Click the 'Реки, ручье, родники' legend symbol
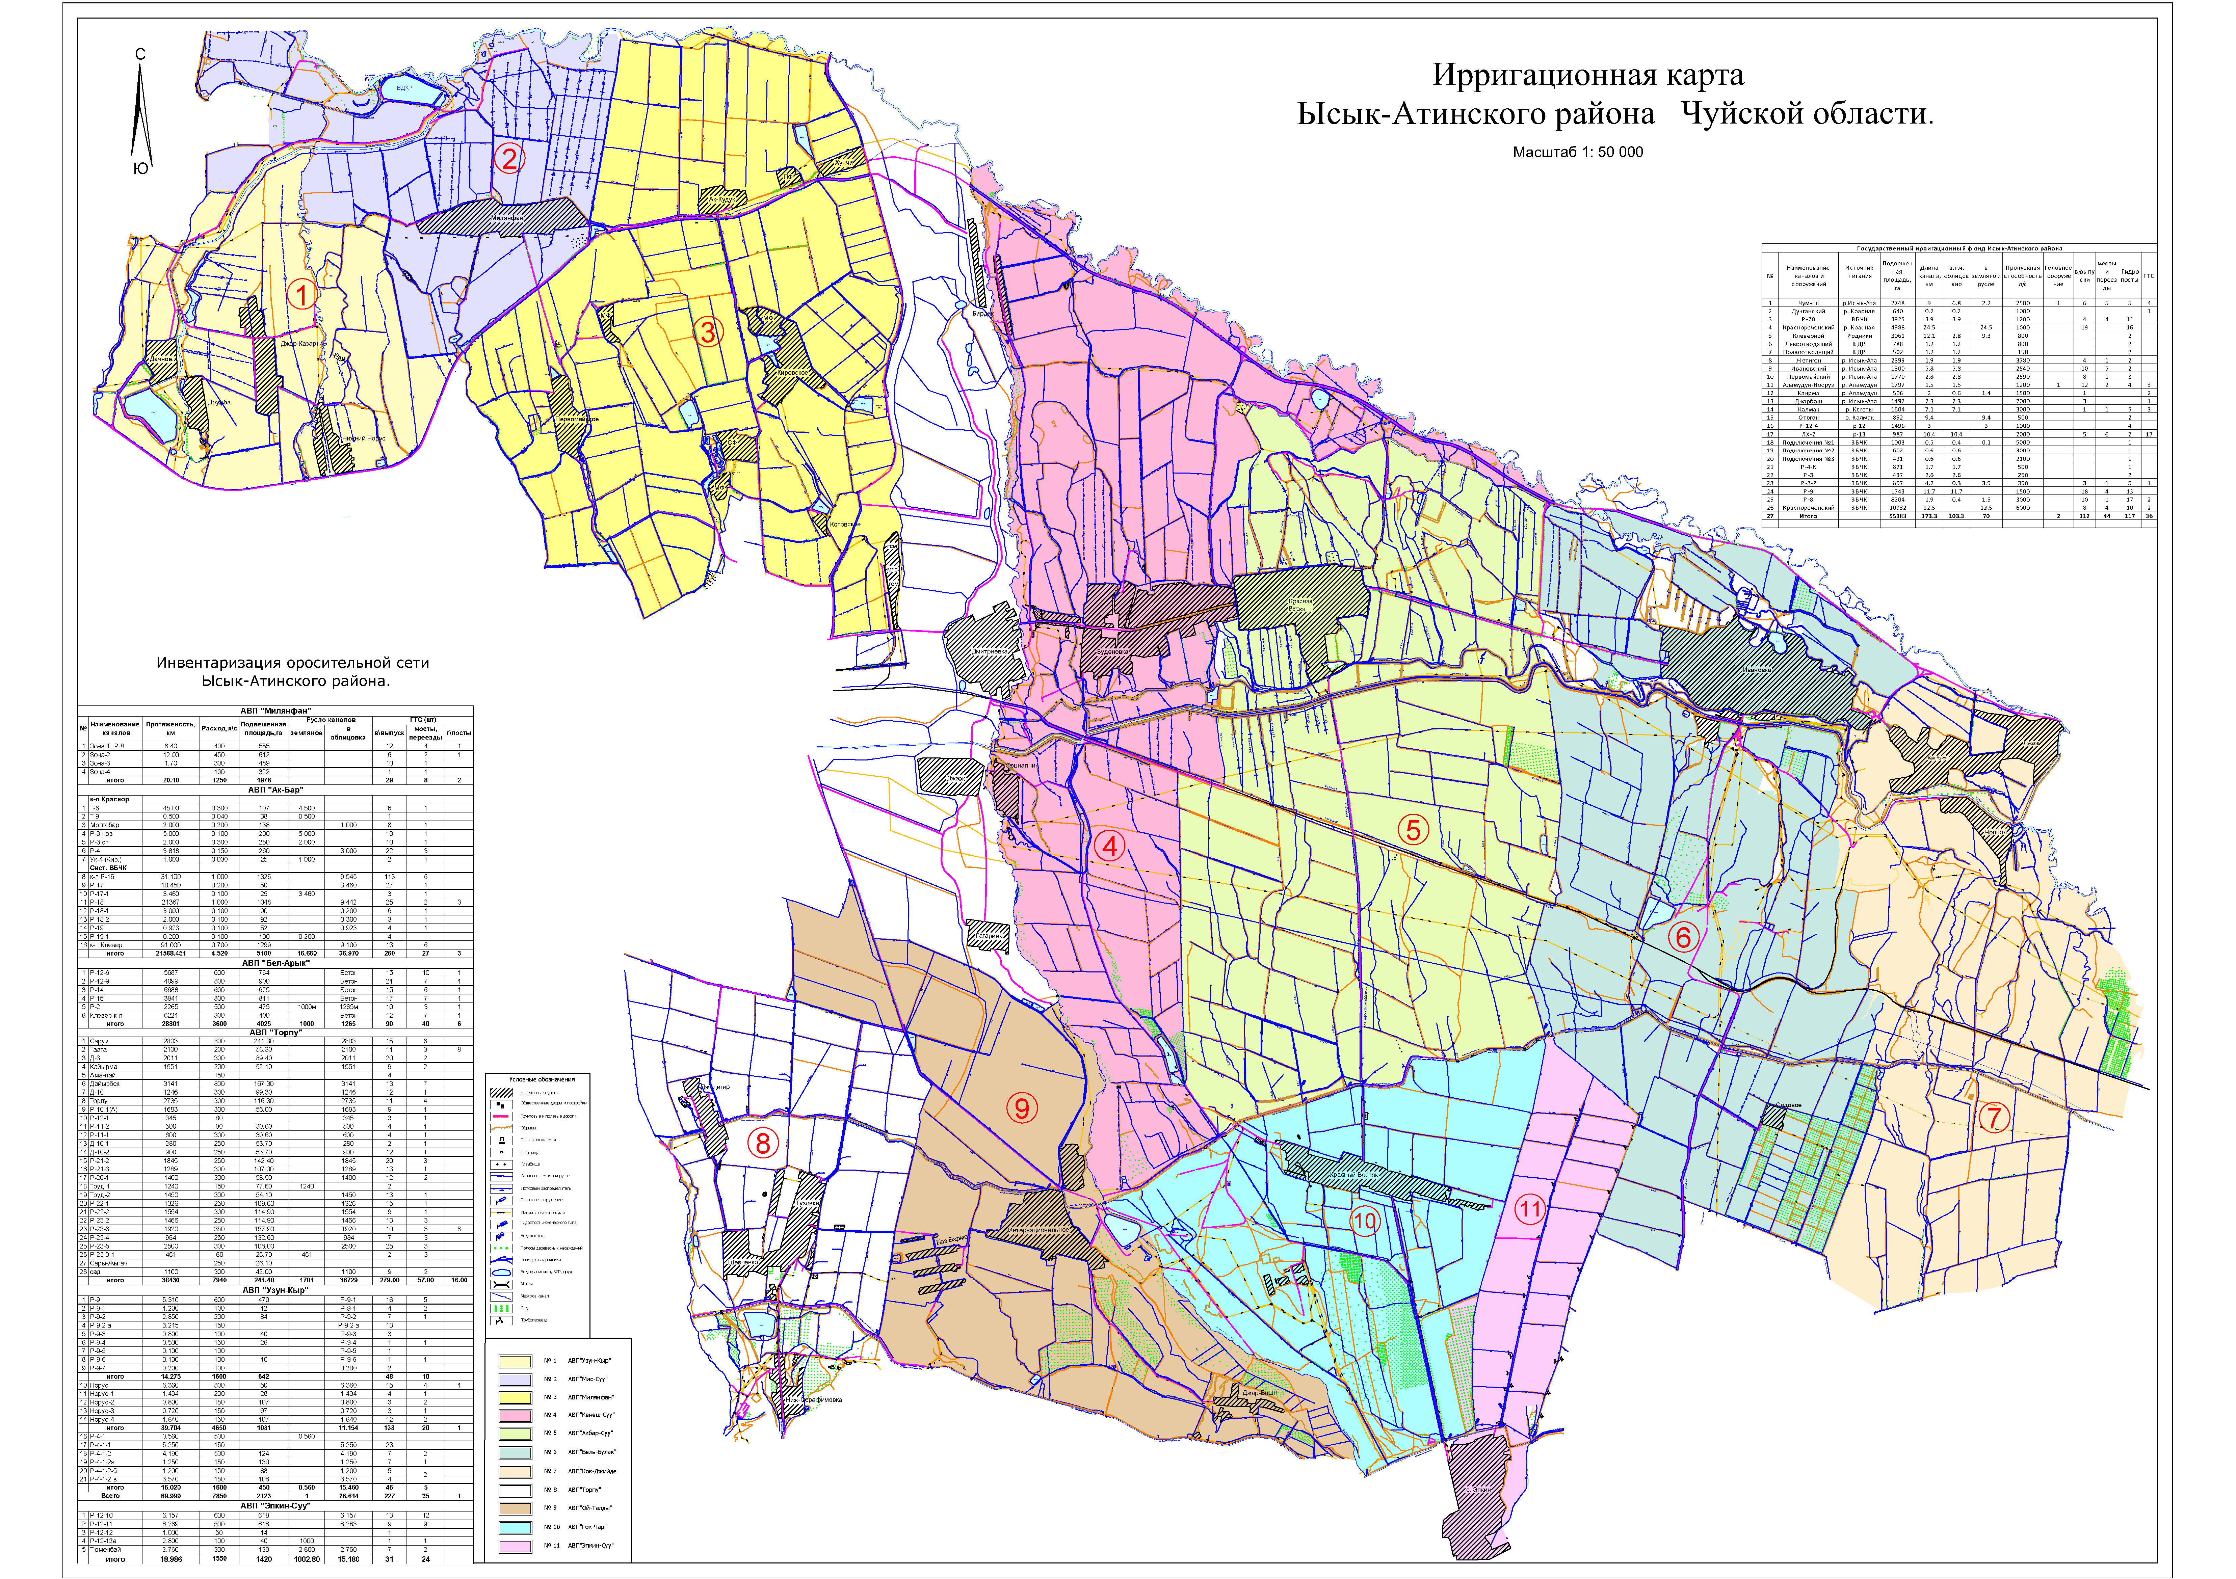 pos(502,1261)
